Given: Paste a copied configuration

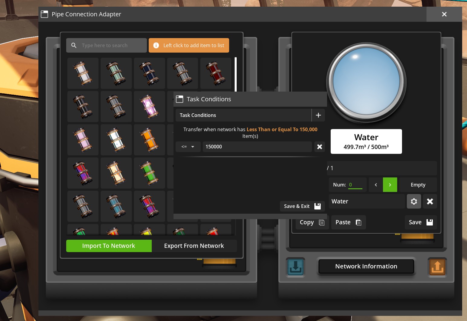Looking at the screenshot, I should (349, 222).
